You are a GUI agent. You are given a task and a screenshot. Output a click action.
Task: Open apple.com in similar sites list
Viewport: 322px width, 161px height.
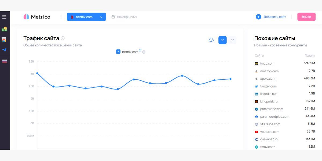(268, 79)
